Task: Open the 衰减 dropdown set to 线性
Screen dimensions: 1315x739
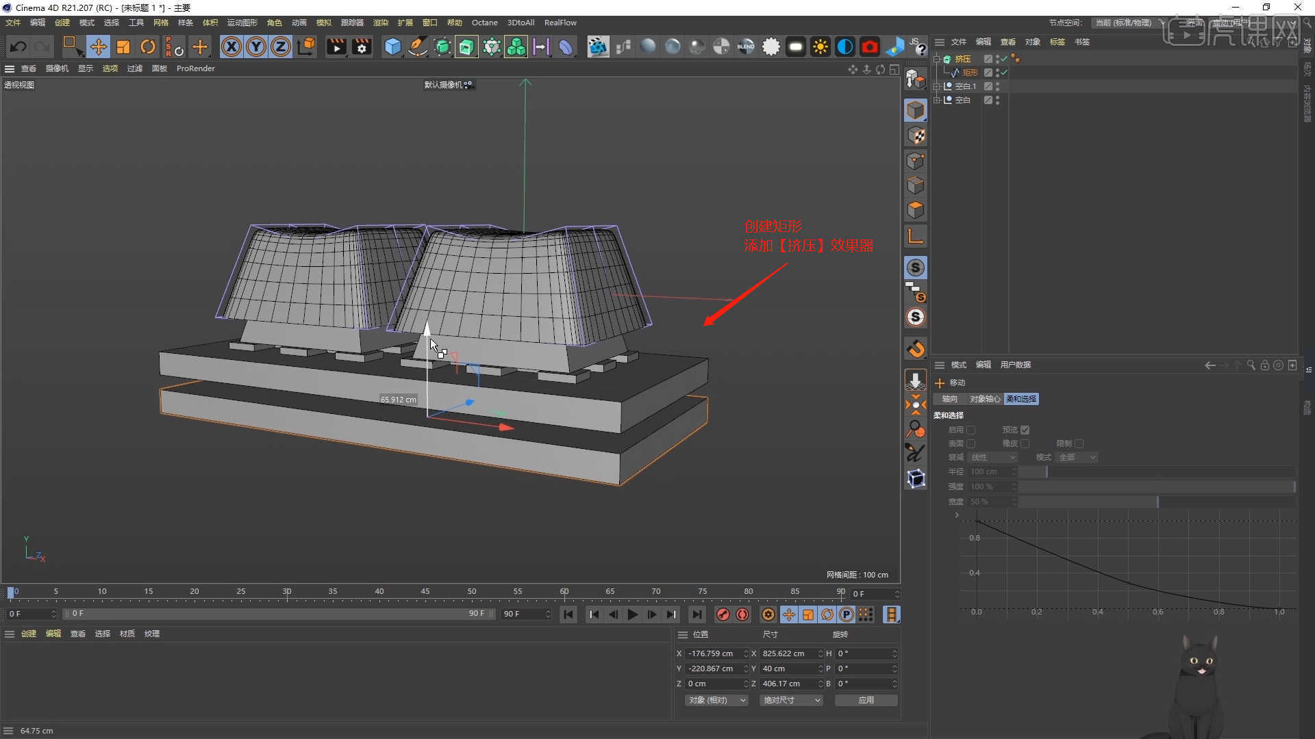Action: tap(992, 457)
